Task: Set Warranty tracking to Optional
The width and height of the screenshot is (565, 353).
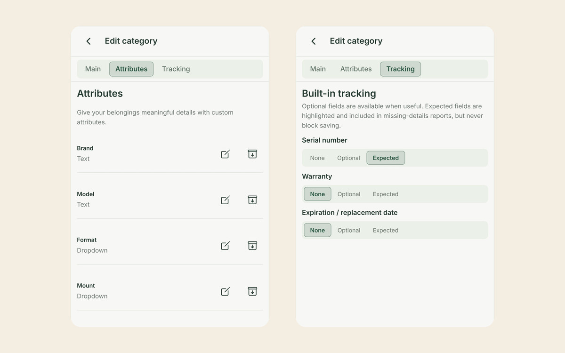Action: tap(349, 194)
